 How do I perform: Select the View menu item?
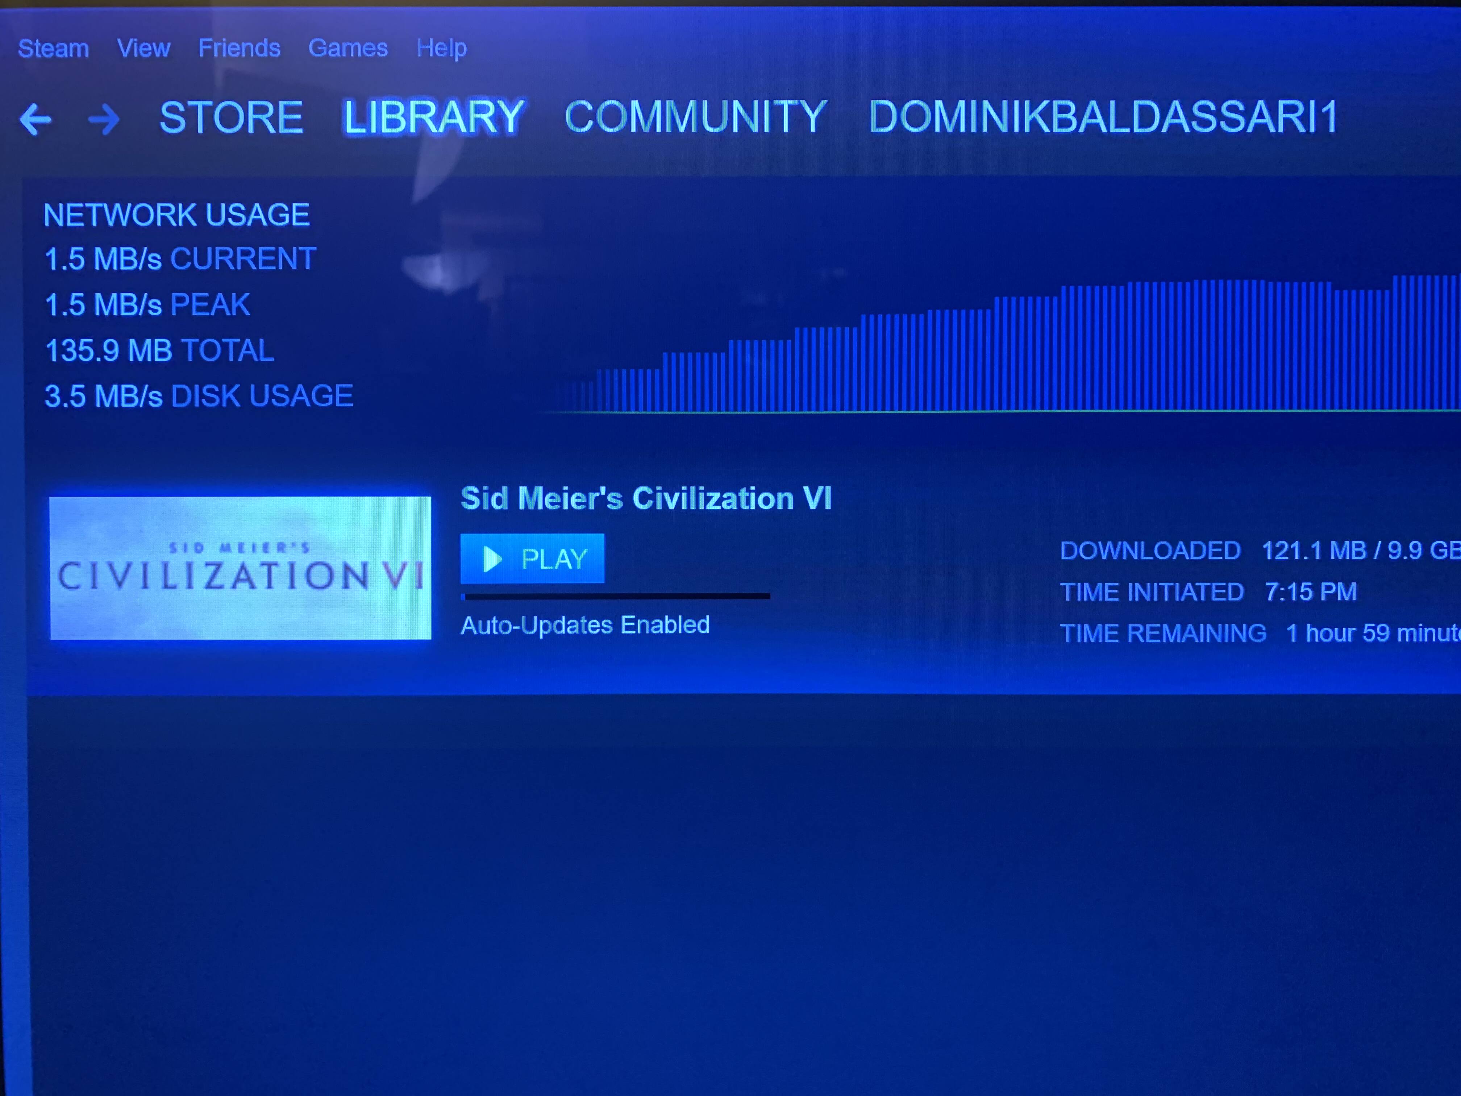coord(143,47)
